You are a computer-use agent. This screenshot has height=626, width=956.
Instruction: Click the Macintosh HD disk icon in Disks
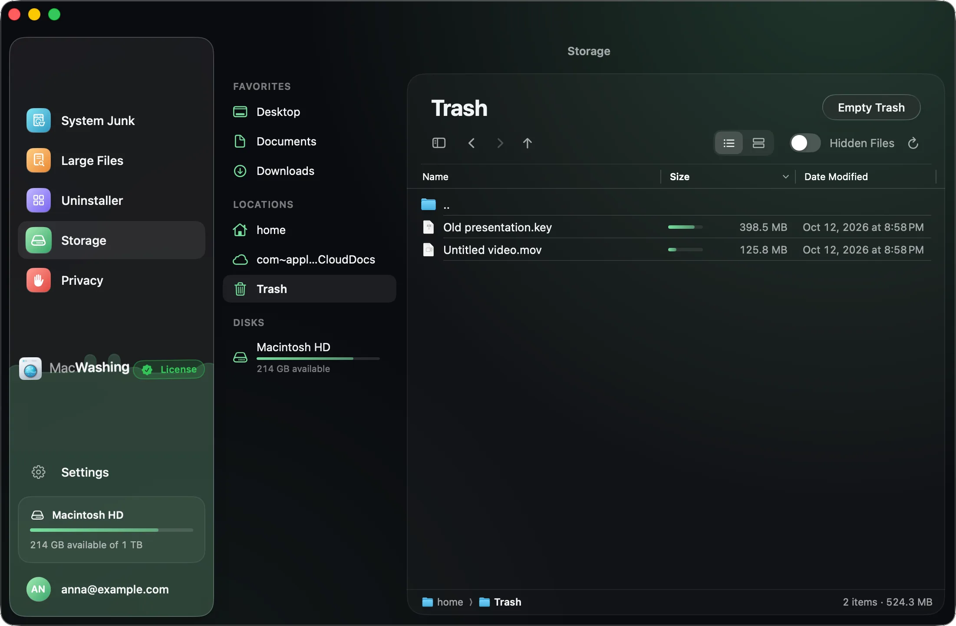point(240,357)
